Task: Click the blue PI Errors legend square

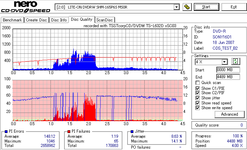Action: pos(6,132)
